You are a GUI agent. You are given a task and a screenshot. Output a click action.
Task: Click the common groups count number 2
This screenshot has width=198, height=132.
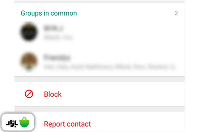coord(176,13)
